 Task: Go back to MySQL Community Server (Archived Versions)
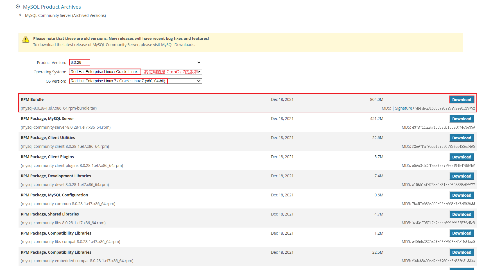point(65,15)
